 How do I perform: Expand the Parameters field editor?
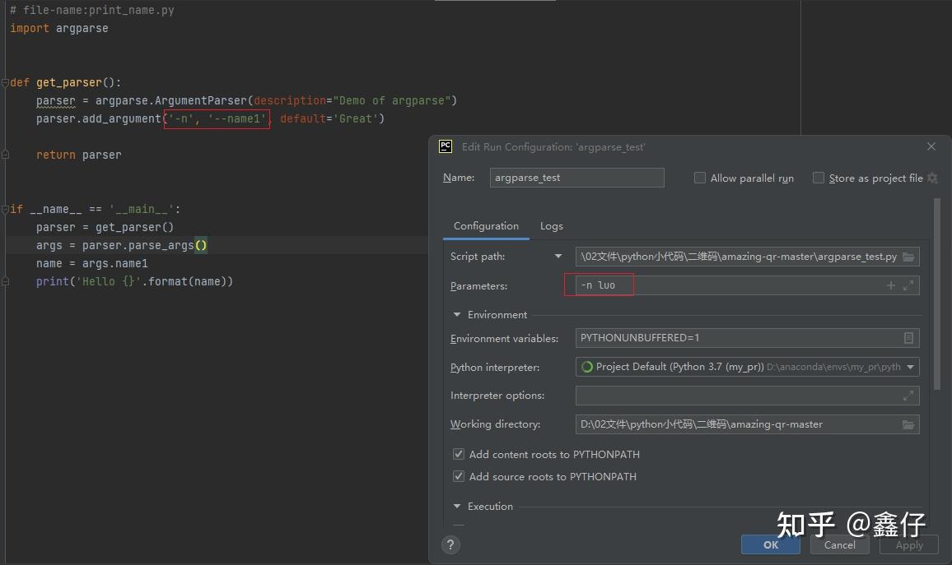pos(908,285)
